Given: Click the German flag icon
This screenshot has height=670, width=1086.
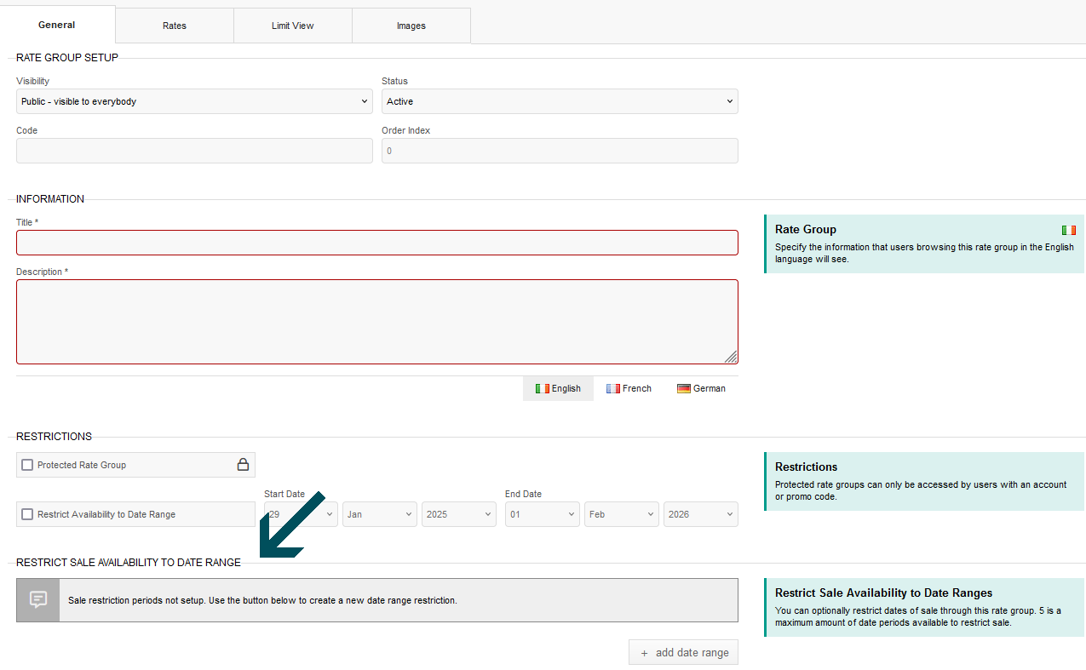Looking at the screenshot, I should tap(683, 388).
